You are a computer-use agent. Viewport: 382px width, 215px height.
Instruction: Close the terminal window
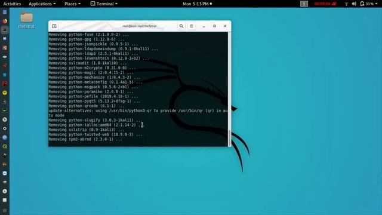pos(225,26)
